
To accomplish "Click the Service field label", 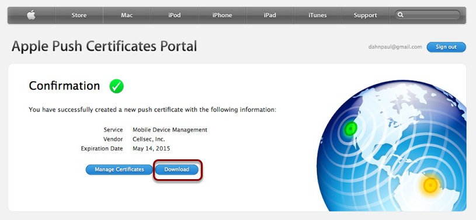I will pos(113,130).
